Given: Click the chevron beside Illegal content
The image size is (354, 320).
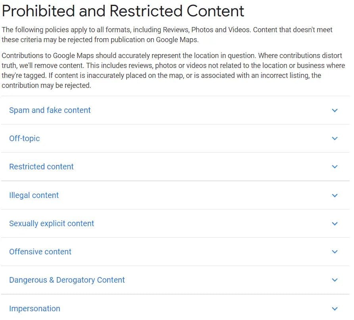Looking at the screenshot, I should point(335,196).
